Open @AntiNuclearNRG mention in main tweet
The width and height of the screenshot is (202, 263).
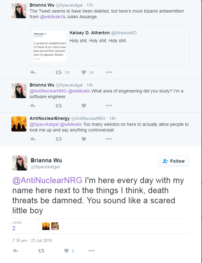(x=47, y=180)
